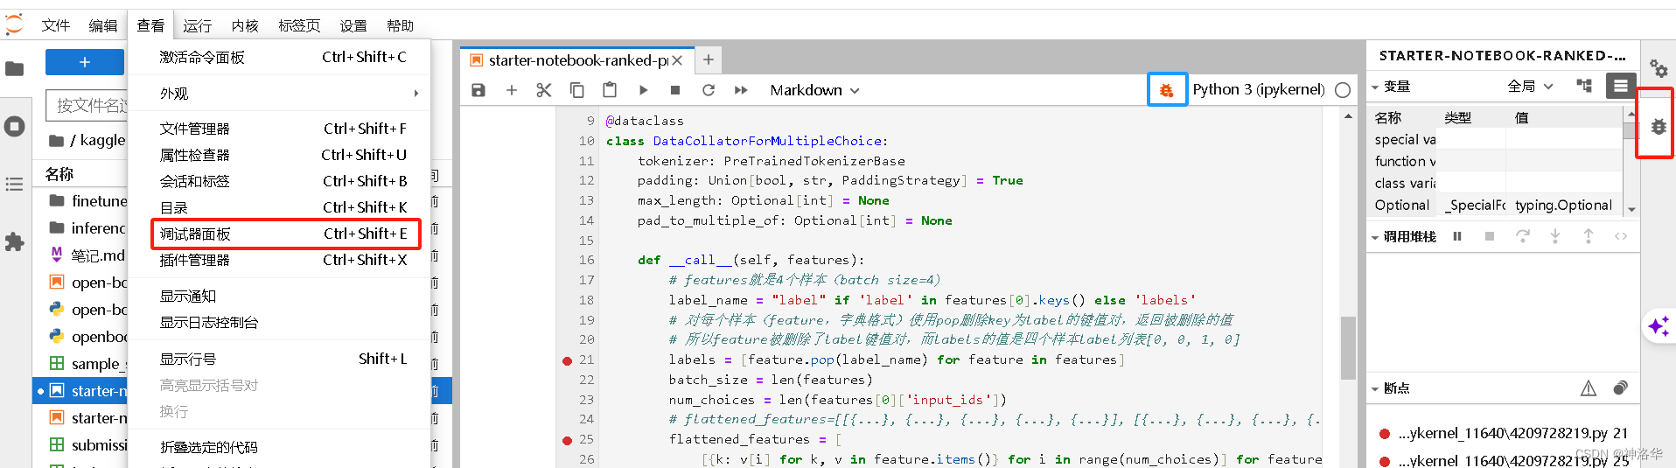The width and height of the screenshot is (1676, 468).
Task: Click the save notebook icon in toolbar
Action: (478, 90)
